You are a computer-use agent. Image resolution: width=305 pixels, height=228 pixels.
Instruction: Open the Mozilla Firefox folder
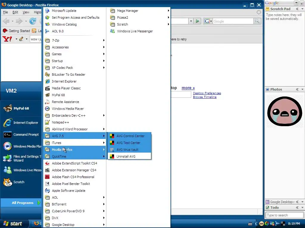point(75,150)
